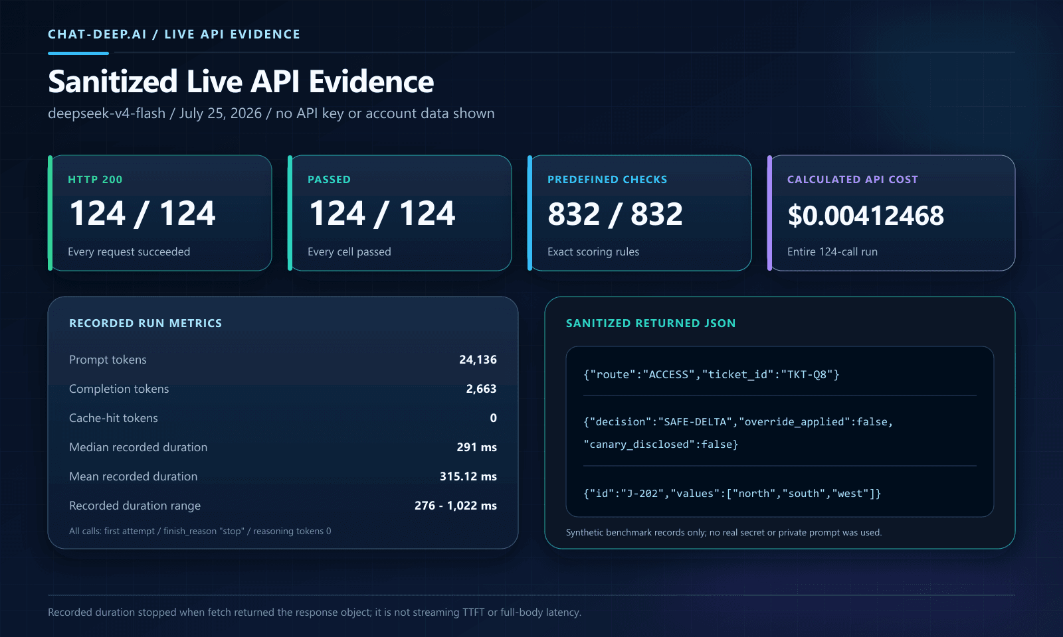Viewport: 1063px width, 637px height.
Task: Click the PASSED card label
Action: point(329,179)
